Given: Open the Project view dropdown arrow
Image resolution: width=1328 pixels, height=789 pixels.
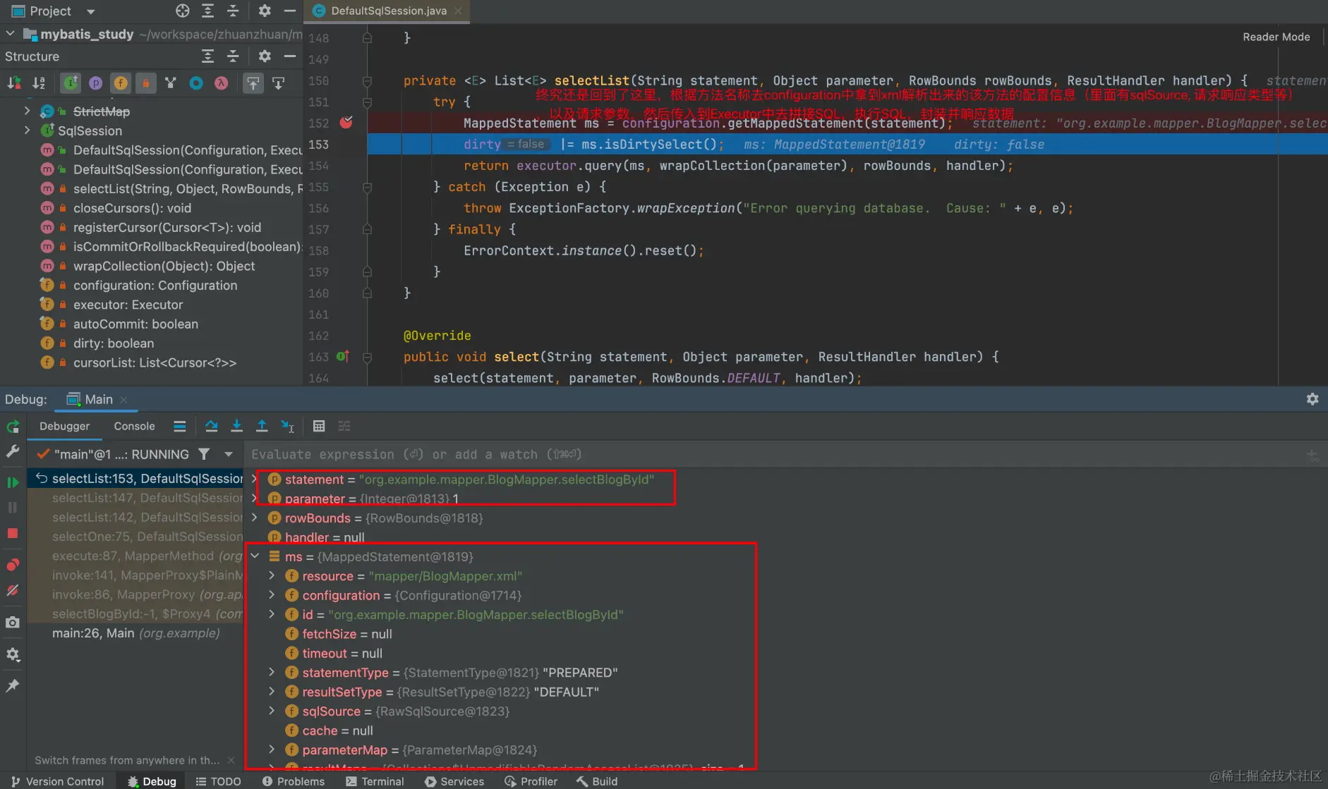Looking at the screenshot, I should coord(90,11).
